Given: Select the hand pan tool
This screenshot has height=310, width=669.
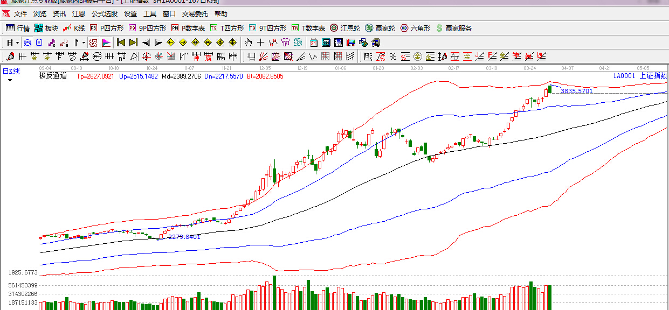Looking at the screenshot, I should tap(248, 43).
